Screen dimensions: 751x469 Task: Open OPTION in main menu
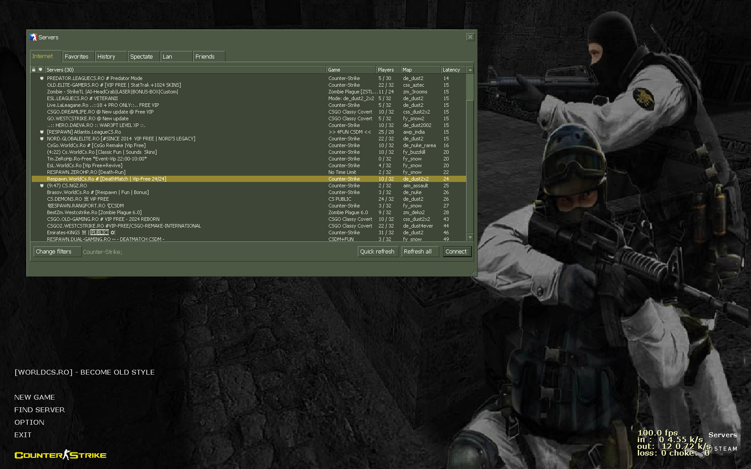coord(29,422)
